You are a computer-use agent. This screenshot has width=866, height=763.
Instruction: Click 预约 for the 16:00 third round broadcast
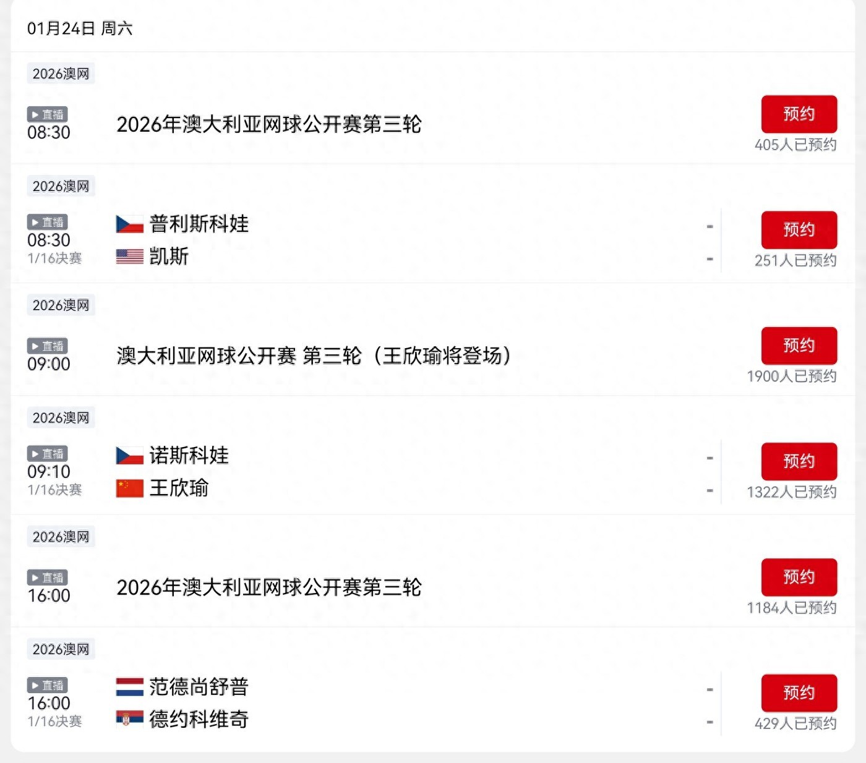[799, 577]
